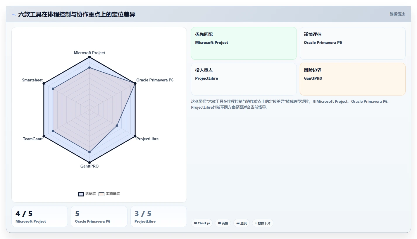Click the 进度 tag

242,223
